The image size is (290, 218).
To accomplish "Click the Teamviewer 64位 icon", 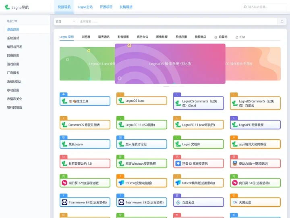I will pyautogui.click(x=64, y=202).
